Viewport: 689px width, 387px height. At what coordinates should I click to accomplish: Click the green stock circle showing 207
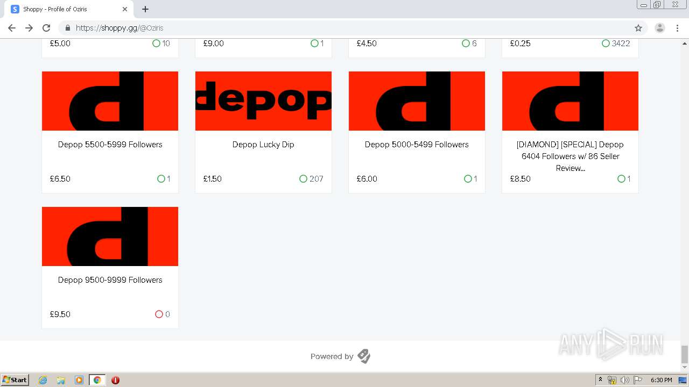coord(303,179)
